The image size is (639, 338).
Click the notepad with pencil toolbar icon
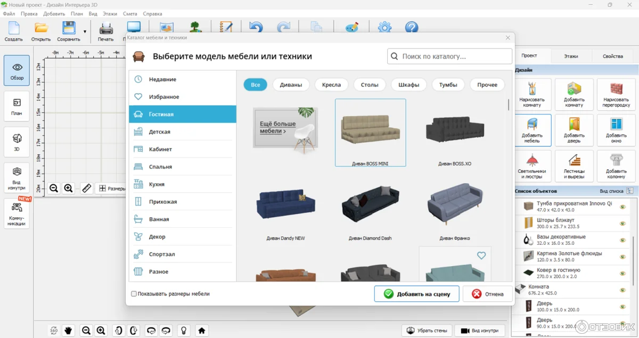pyautogui.click(x=226, y=28)
